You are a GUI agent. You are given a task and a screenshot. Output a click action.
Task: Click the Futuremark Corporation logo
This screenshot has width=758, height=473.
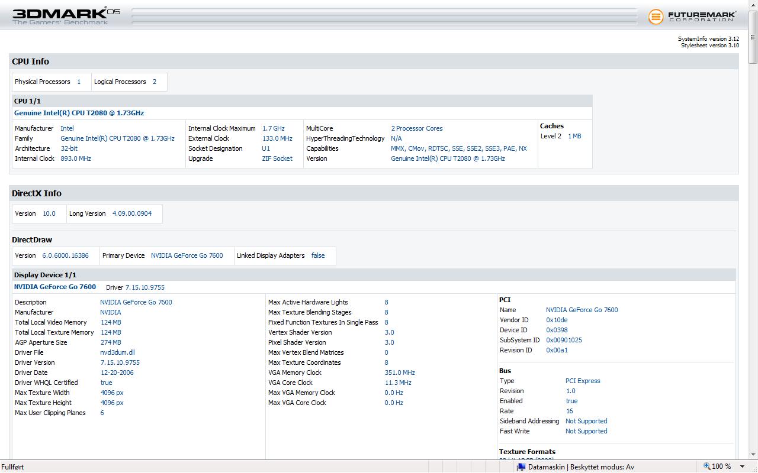point(692,17)
